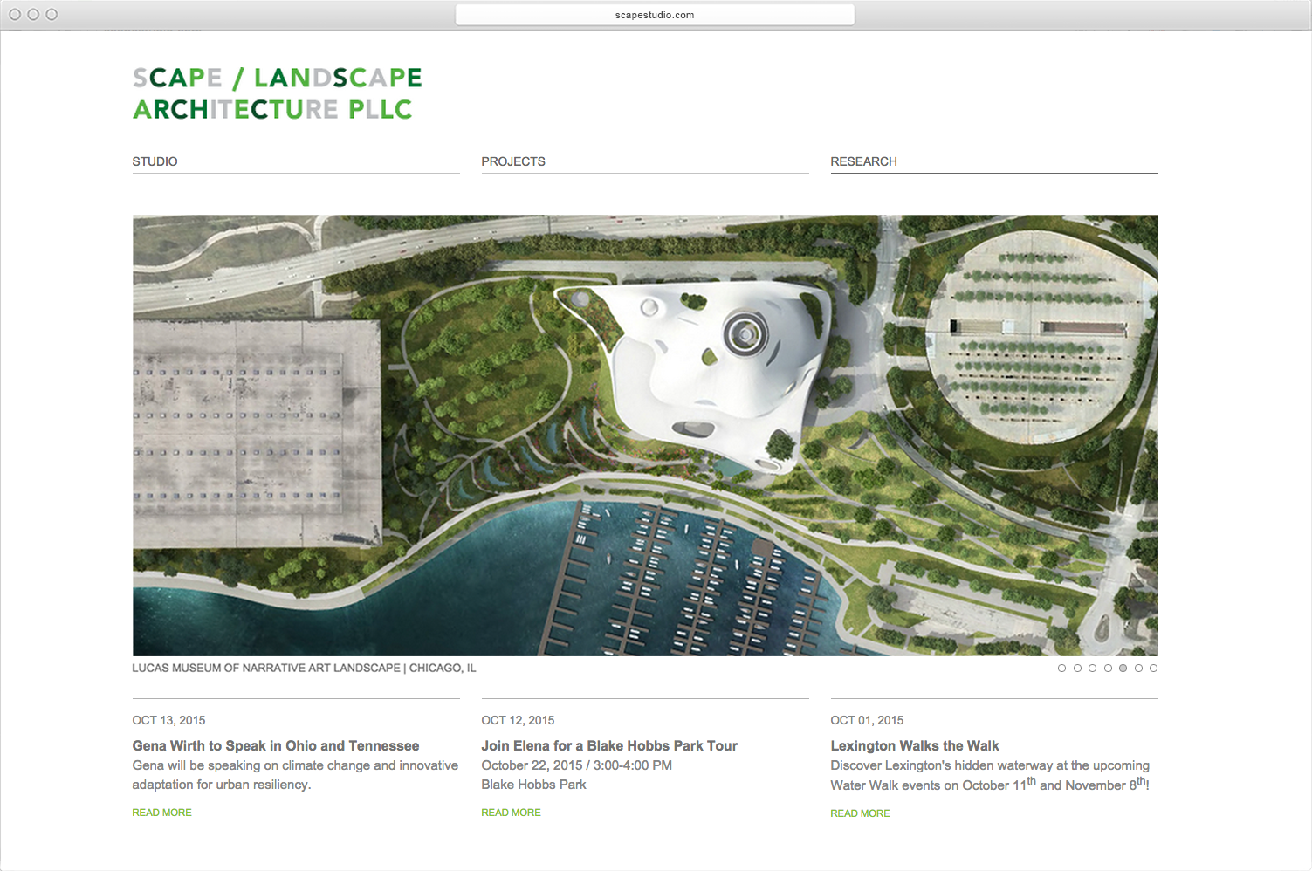Click the browser window zoom button
The width and height of the screenshot is (1312, 871).
[x=52, y=15]
